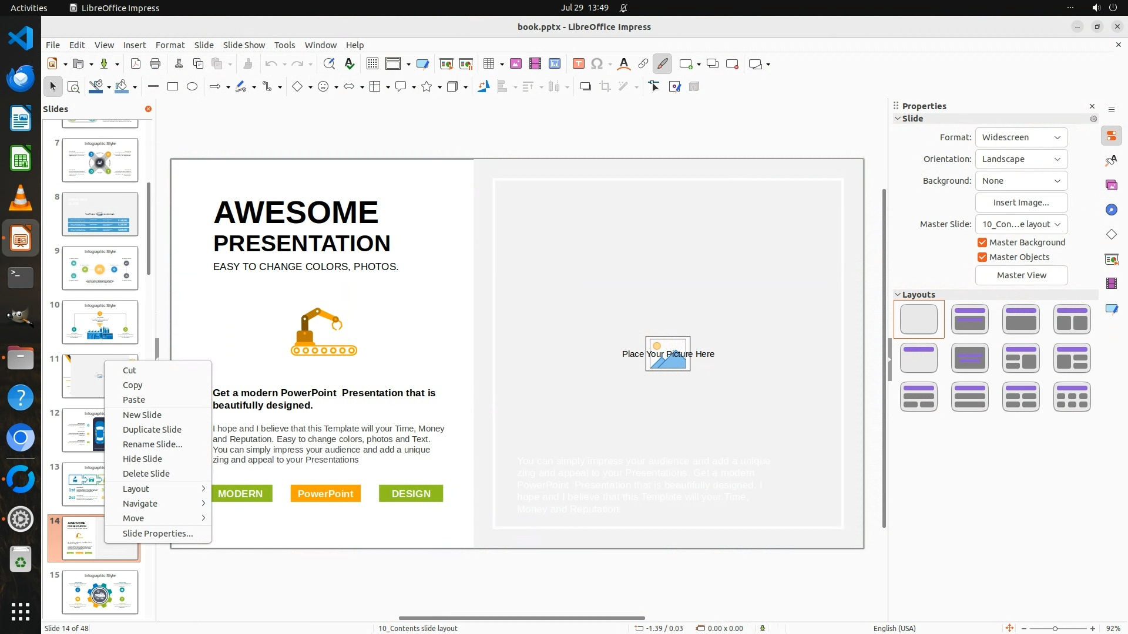Select slide 9 thumbnail in Slides panel
This screenshot has width=1128, height=634.
click(x=100, y=268)
